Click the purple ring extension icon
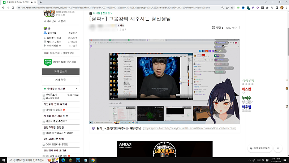This screenshot has width=289, height=163. pyautogui.click(x=258, y=8)
